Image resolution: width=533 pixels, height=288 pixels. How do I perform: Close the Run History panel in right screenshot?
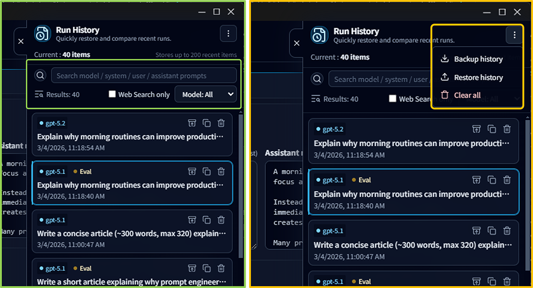[x=297, y=43]
